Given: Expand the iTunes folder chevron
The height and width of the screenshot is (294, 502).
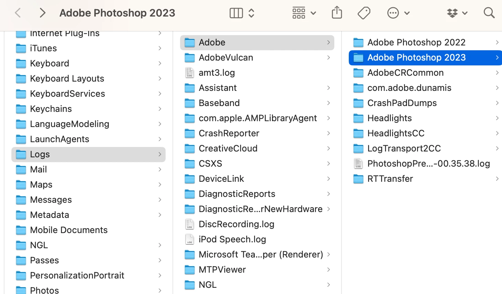Looking at the screenshot, I should tap(160, 48).
